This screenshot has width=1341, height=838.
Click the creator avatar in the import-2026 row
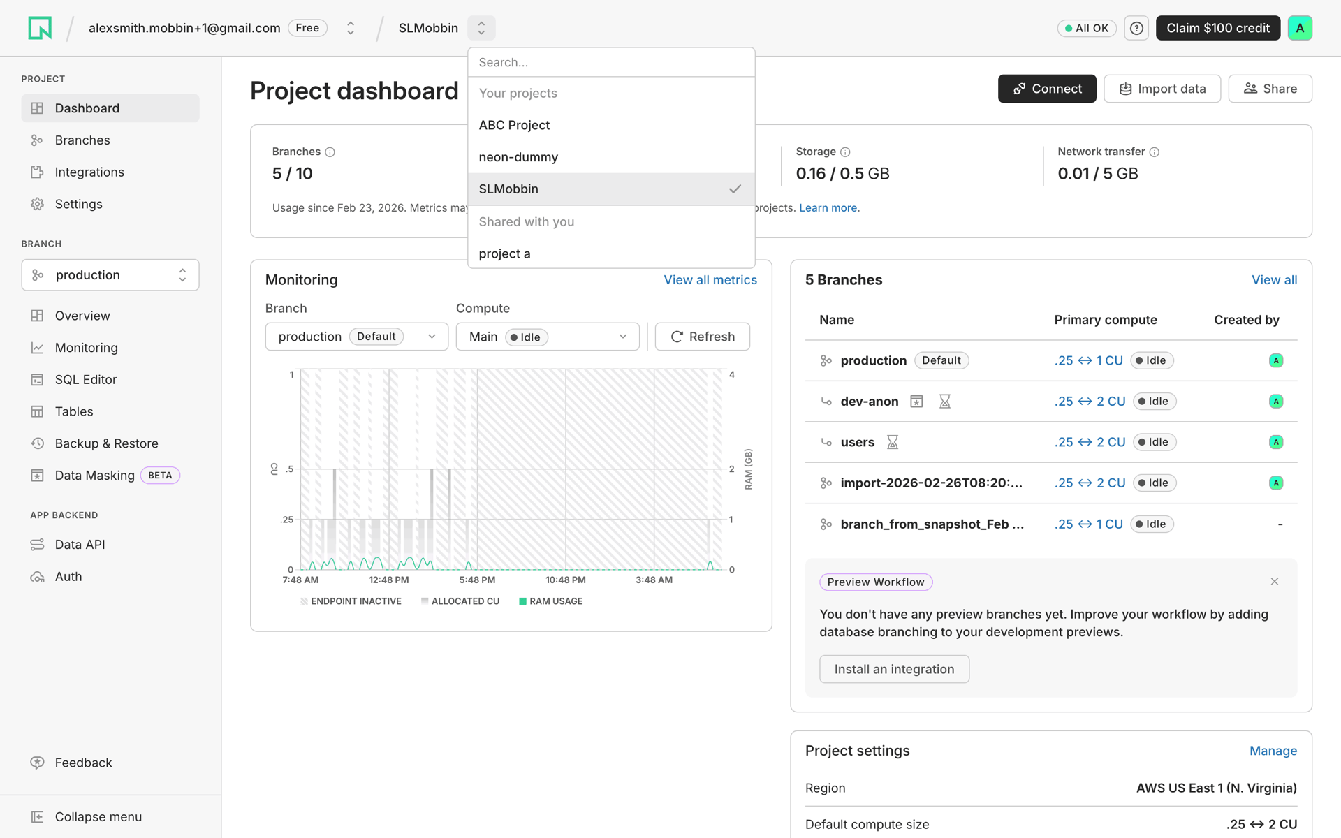[x=1276, y=483]
